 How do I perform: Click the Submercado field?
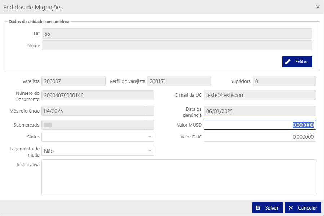pos(98,125)
